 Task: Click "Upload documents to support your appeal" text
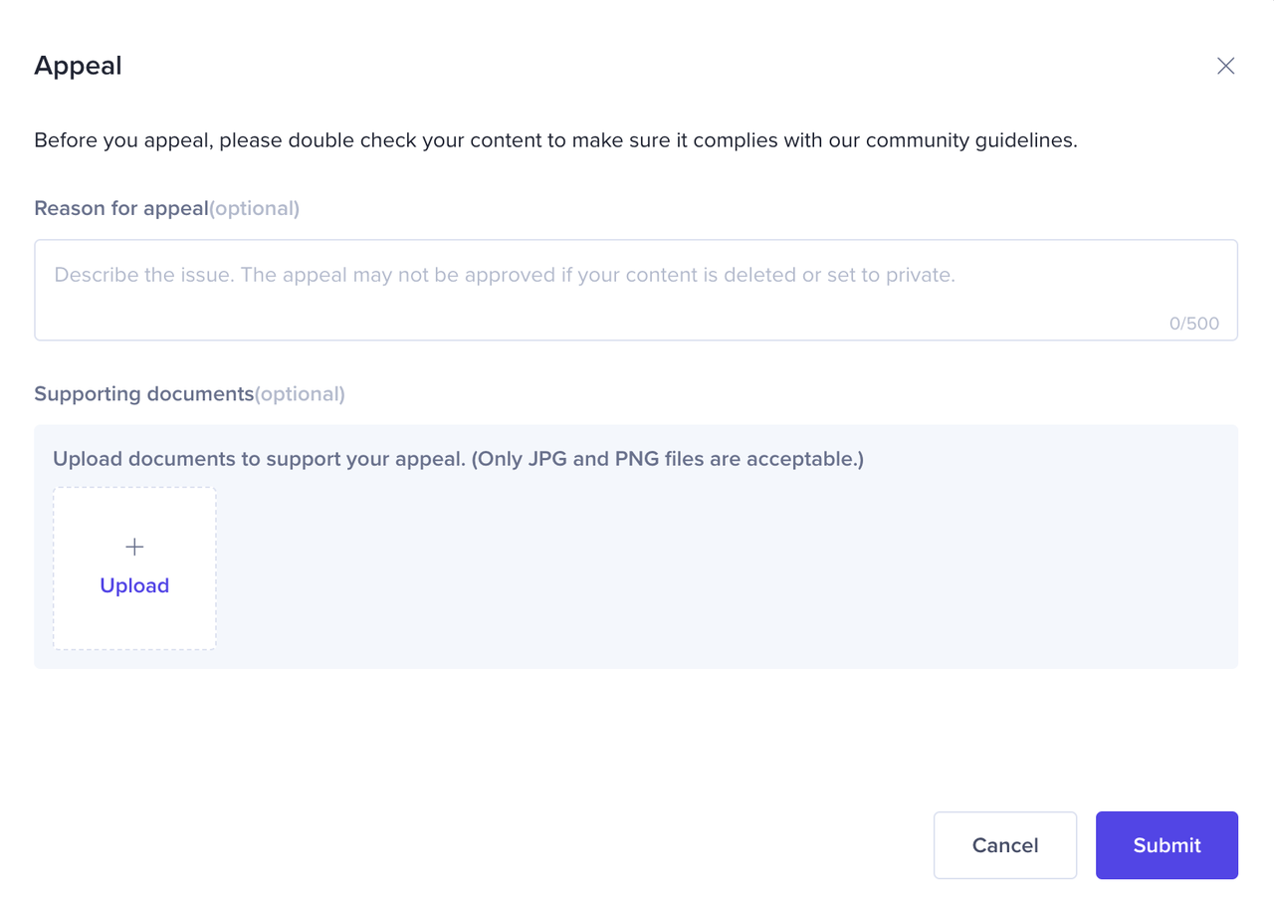click(x=259, y=459)
